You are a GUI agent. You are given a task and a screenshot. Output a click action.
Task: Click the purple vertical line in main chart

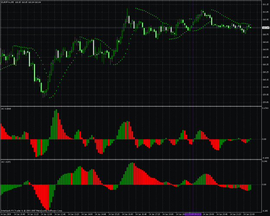(x=193, y=54)
